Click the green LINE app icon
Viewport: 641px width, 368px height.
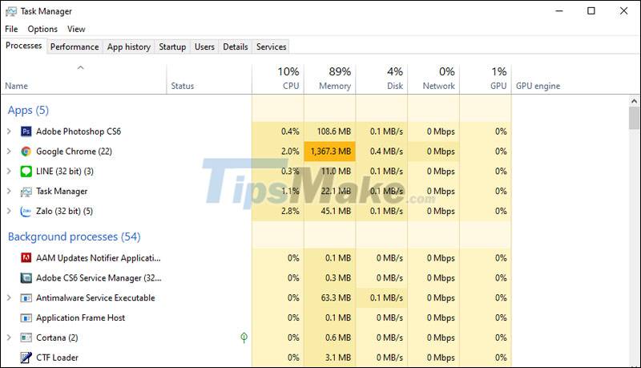point(26,172)
